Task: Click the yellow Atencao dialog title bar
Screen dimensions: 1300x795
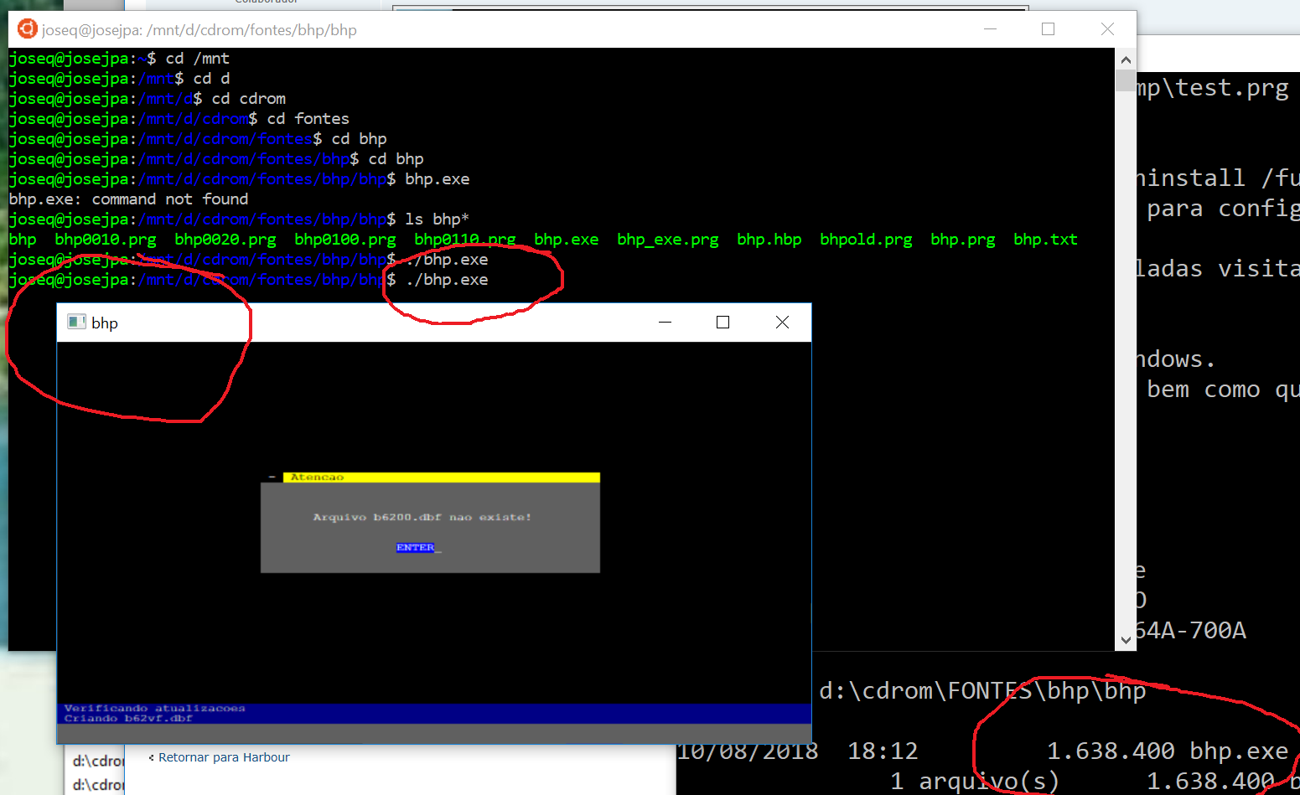Action: click(x=441, y=478)
